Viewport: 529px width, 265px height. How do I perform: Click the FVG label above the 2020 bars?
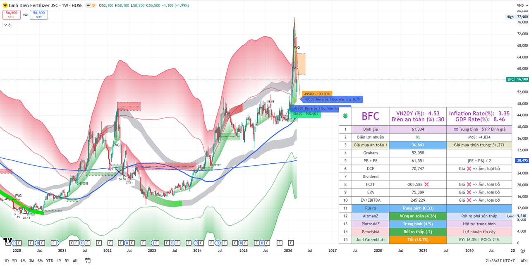18,196
